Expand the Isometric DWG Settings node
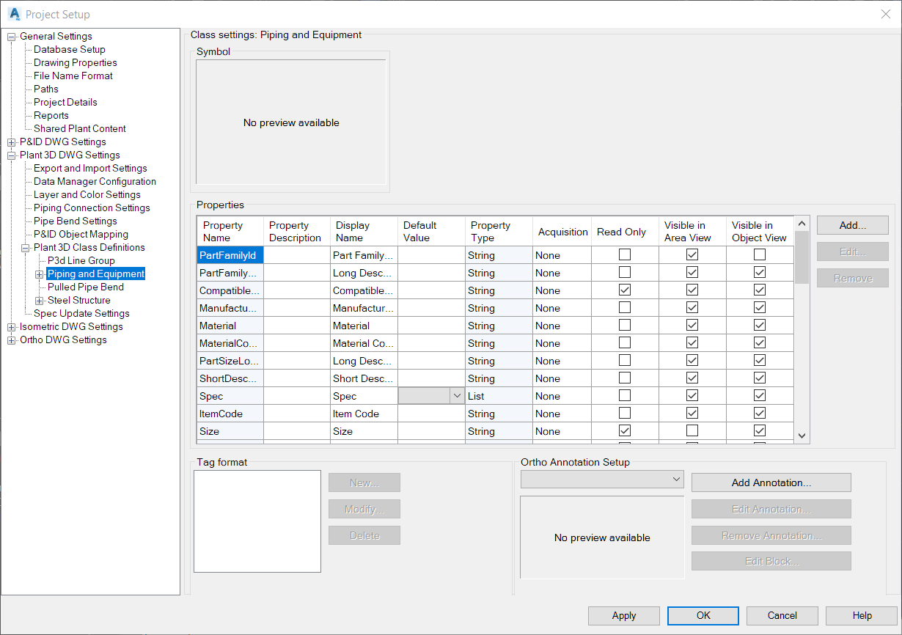902x635 pixels. coord(11,326)
